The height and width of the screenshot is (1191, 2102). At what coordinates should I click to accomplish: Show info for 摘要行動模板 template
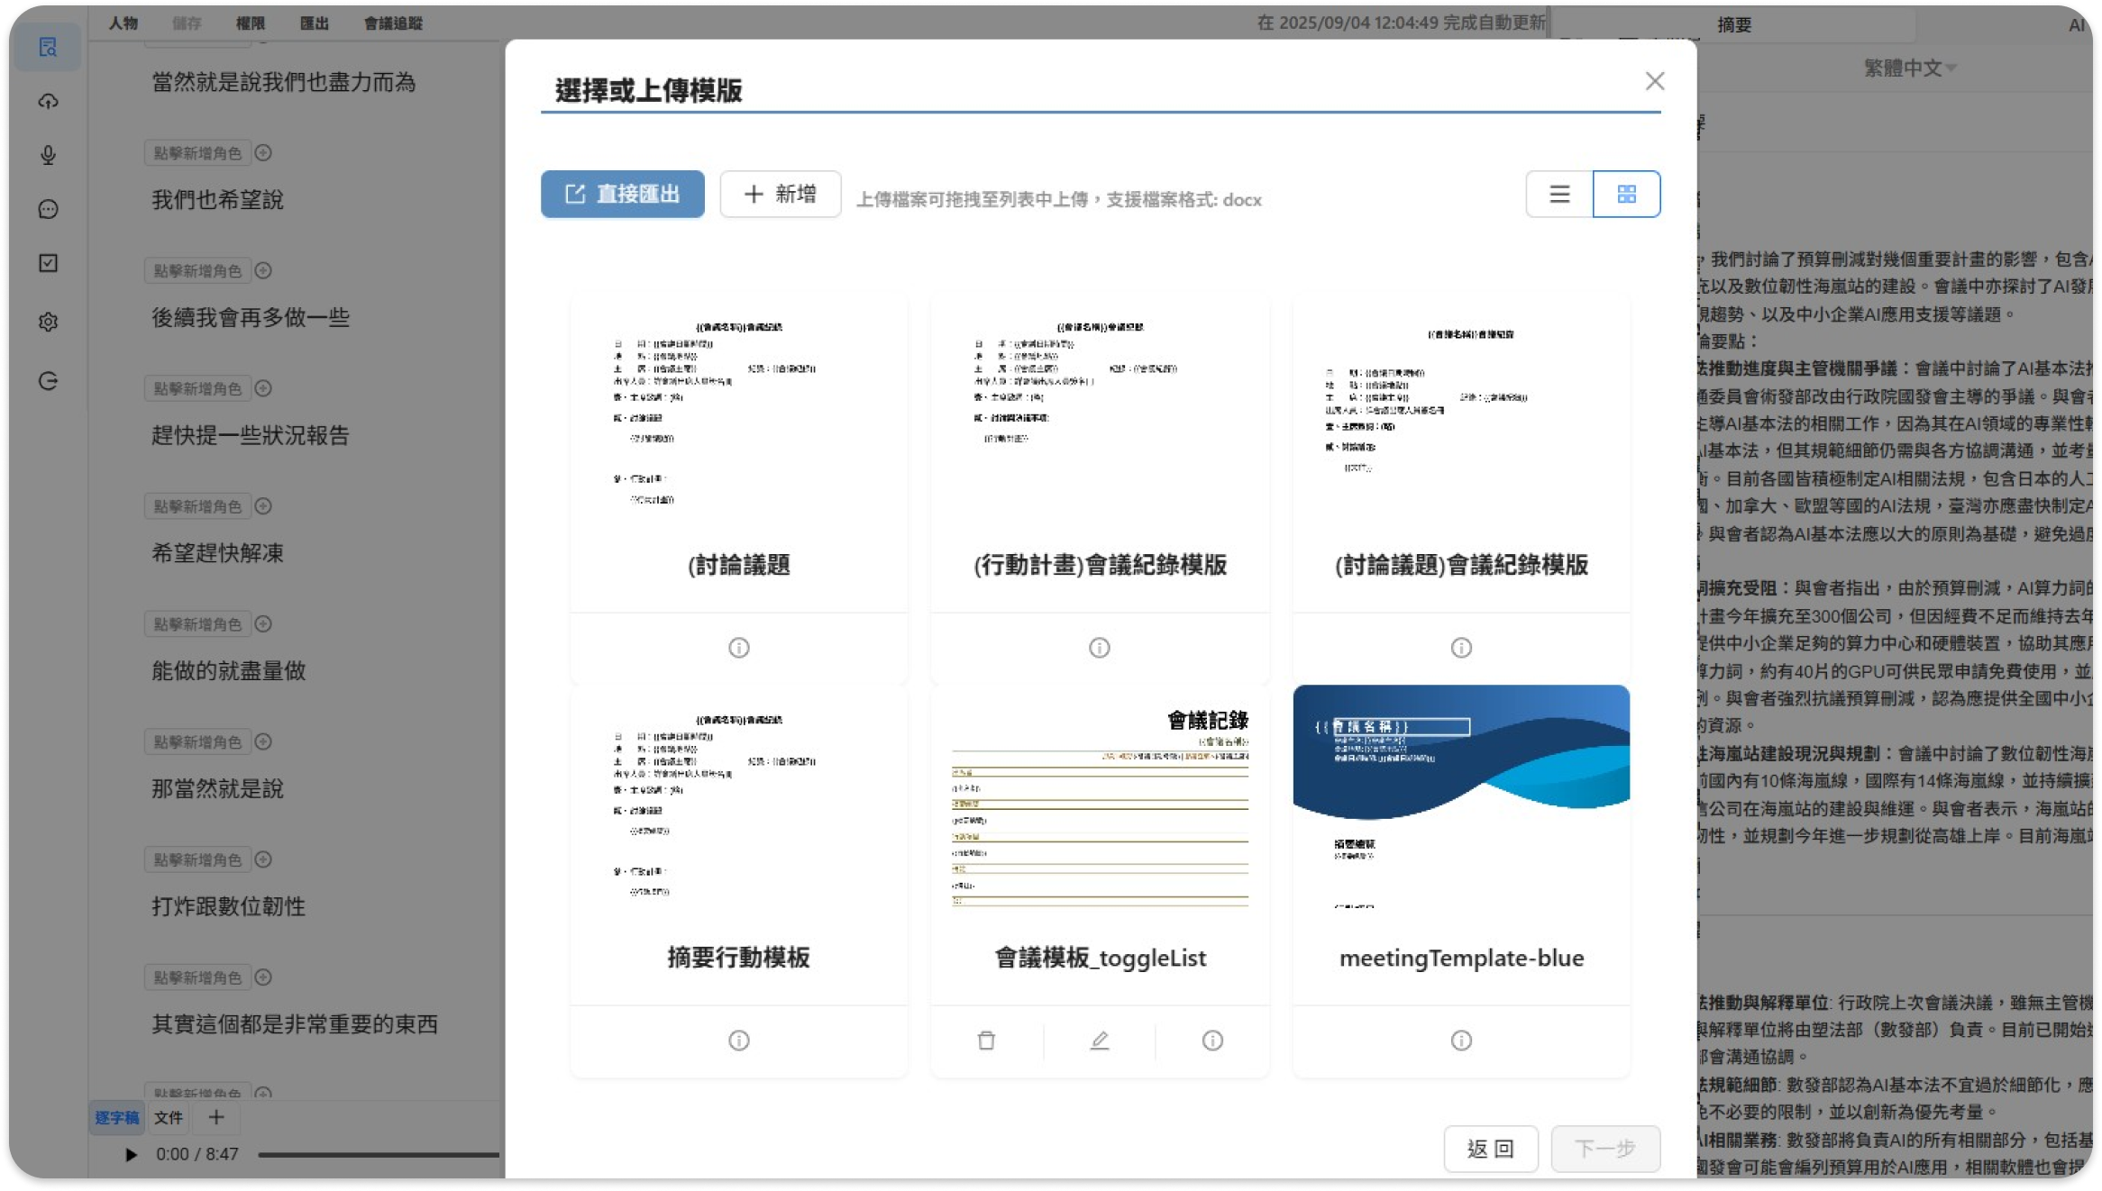coord(738,1041)
